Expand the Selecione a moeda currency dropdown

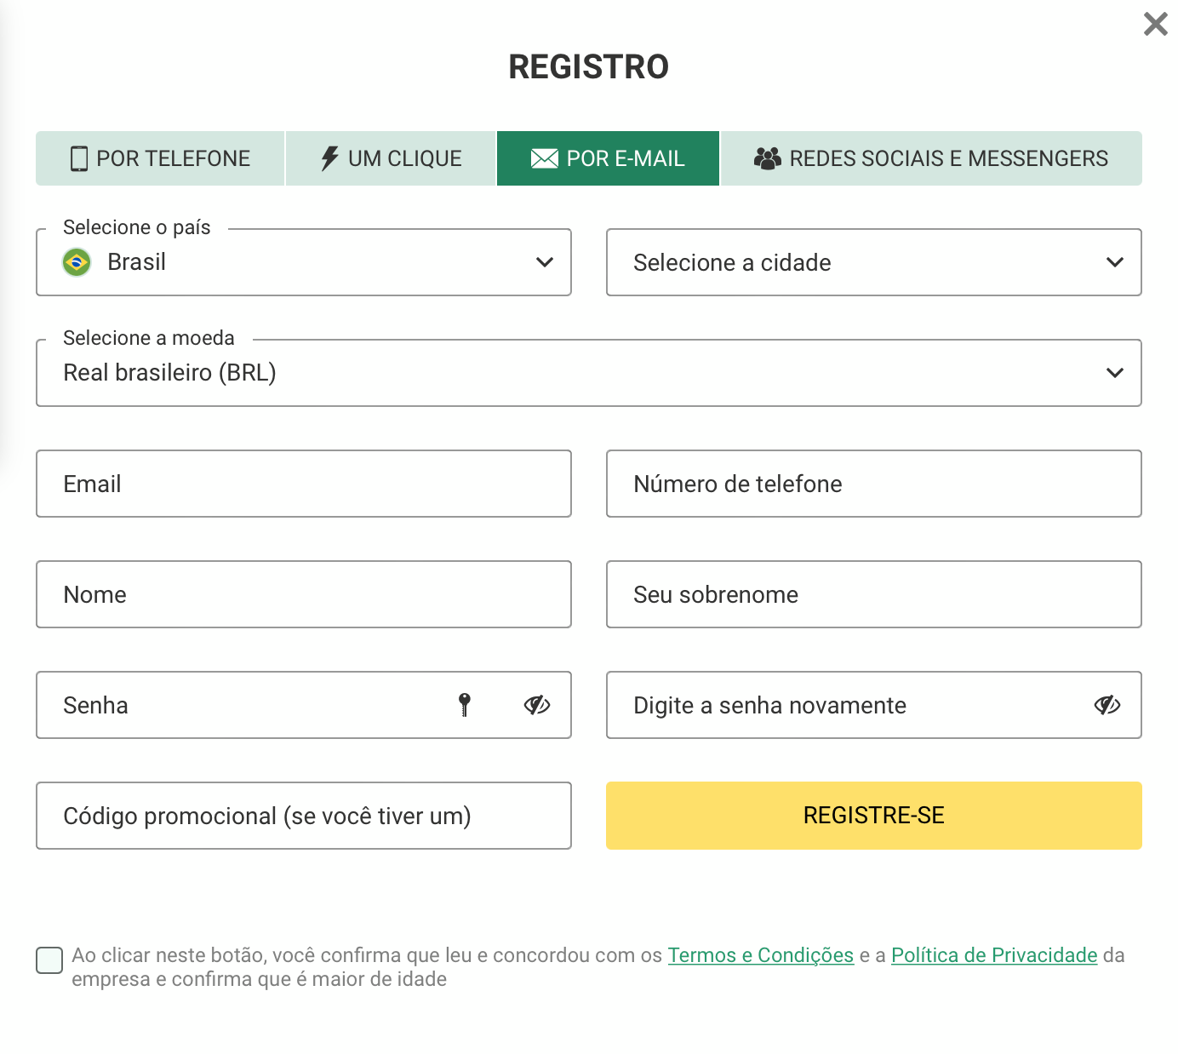point(589,373)
